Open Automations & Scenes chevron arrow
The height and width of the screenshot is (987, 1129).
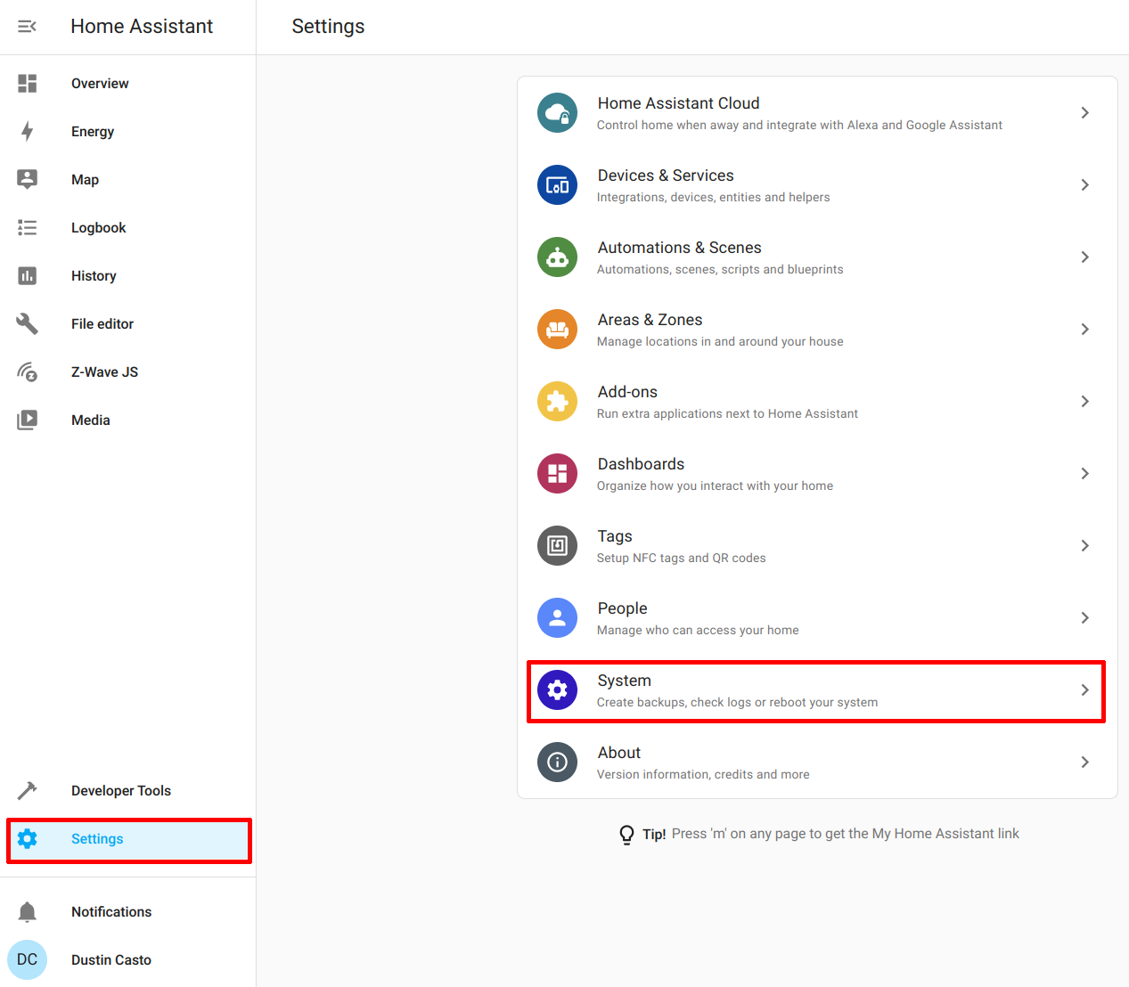coord(1085,257)
